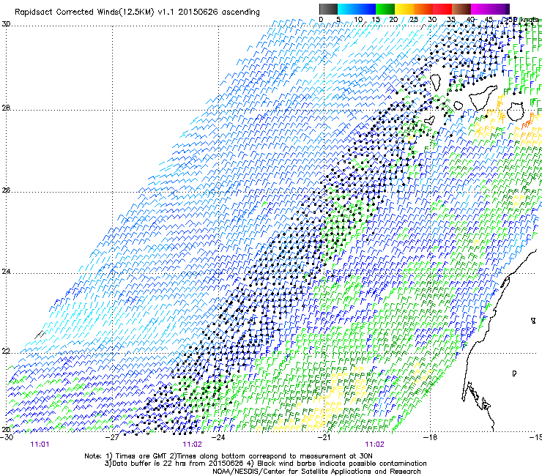This screenshot has height=476, width=542.
Task: Click the 'knots' unit label on the color scale
Action: tap(529, 20)
